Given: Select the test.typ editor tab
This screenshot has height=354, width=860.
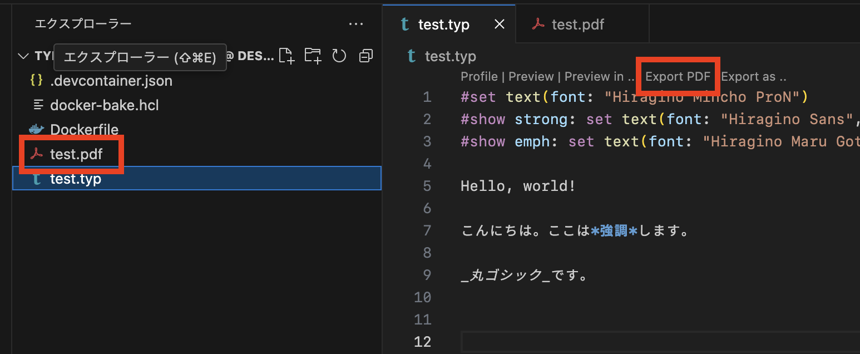Looking at the screenshot, I should [443, 24].
